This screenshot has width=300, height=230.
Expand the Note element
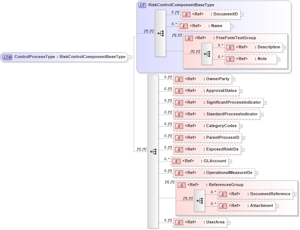[278, 59]
